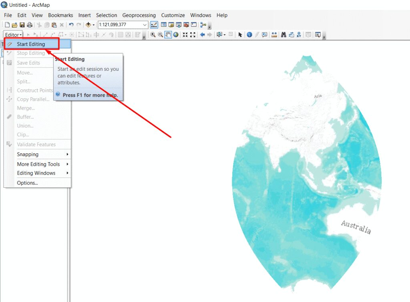Select the Zoom Out tool
Viewport: 410px width, 302px height.
tap(160, 35)
